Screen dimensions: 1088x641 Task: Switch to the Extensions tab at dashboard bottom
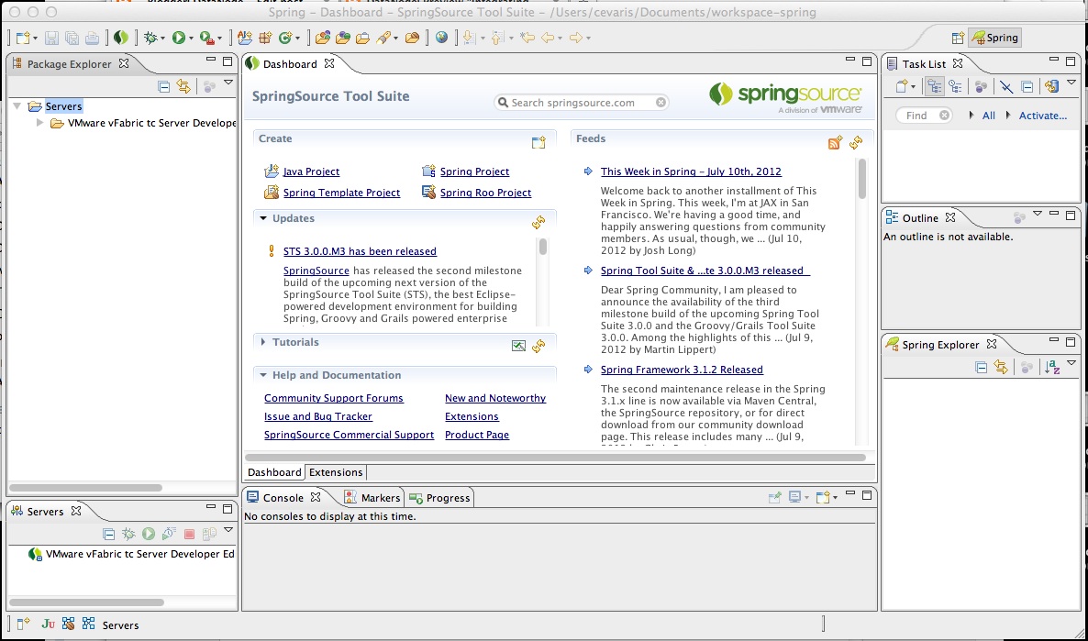point(336,472)
